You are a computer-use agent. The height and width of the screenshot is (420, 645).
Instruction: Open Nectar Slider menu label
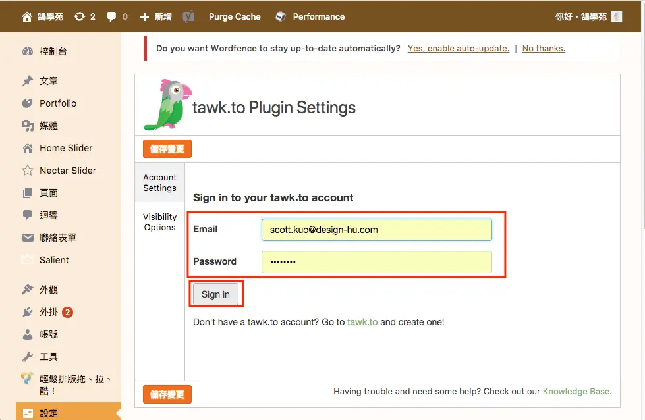[68, 171]
